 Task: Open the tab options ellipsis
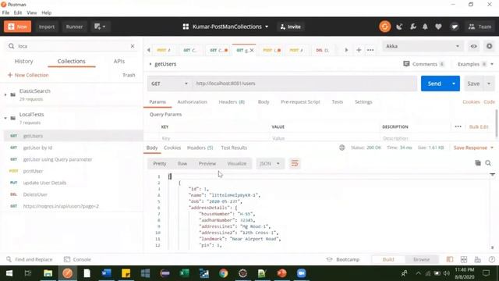370,50
